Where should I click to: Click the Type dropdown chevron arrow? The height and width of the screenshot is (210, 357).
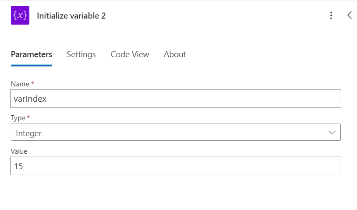(332, 132)
